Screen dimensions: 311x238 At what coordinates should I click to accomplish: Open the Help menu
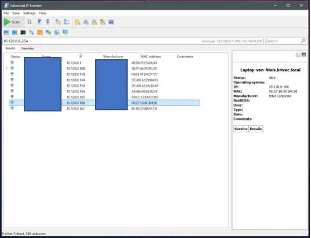42,13
